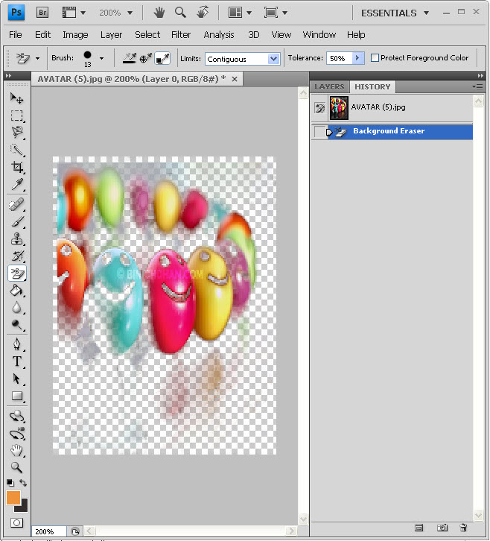This screenshot has height=541, width=490.
Task: Select the Clone Stamp tool
Action: coord(16,239)
